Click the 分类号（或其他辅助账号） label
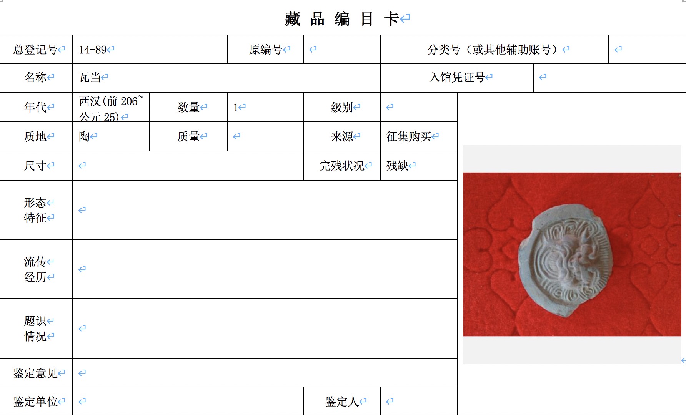Screen dimensions: 686x415 [x=495, y=50]
